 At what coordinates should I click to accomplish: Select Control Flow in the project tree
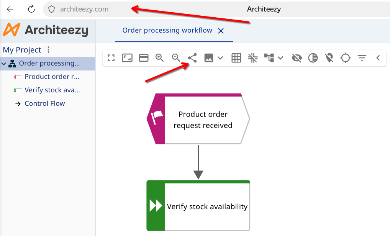point(45,103)
